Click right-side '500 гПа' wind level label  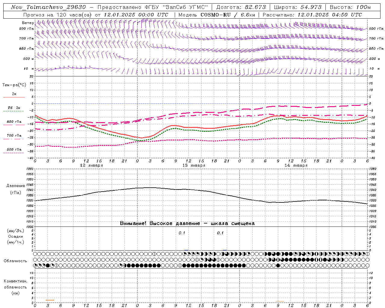click(376, 29)
